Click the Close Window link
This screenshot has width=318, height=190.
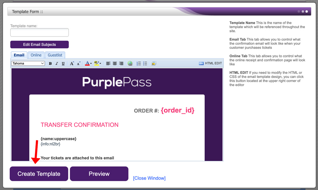[149, 178]
